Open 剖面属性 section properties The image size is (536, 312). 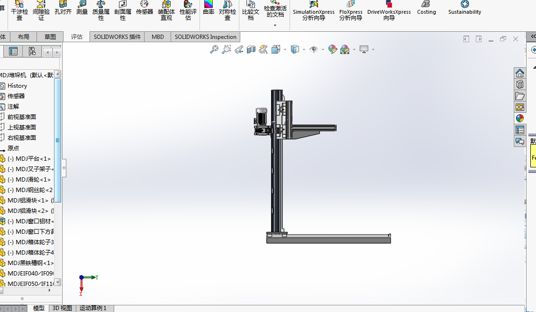tap(123, 10)
